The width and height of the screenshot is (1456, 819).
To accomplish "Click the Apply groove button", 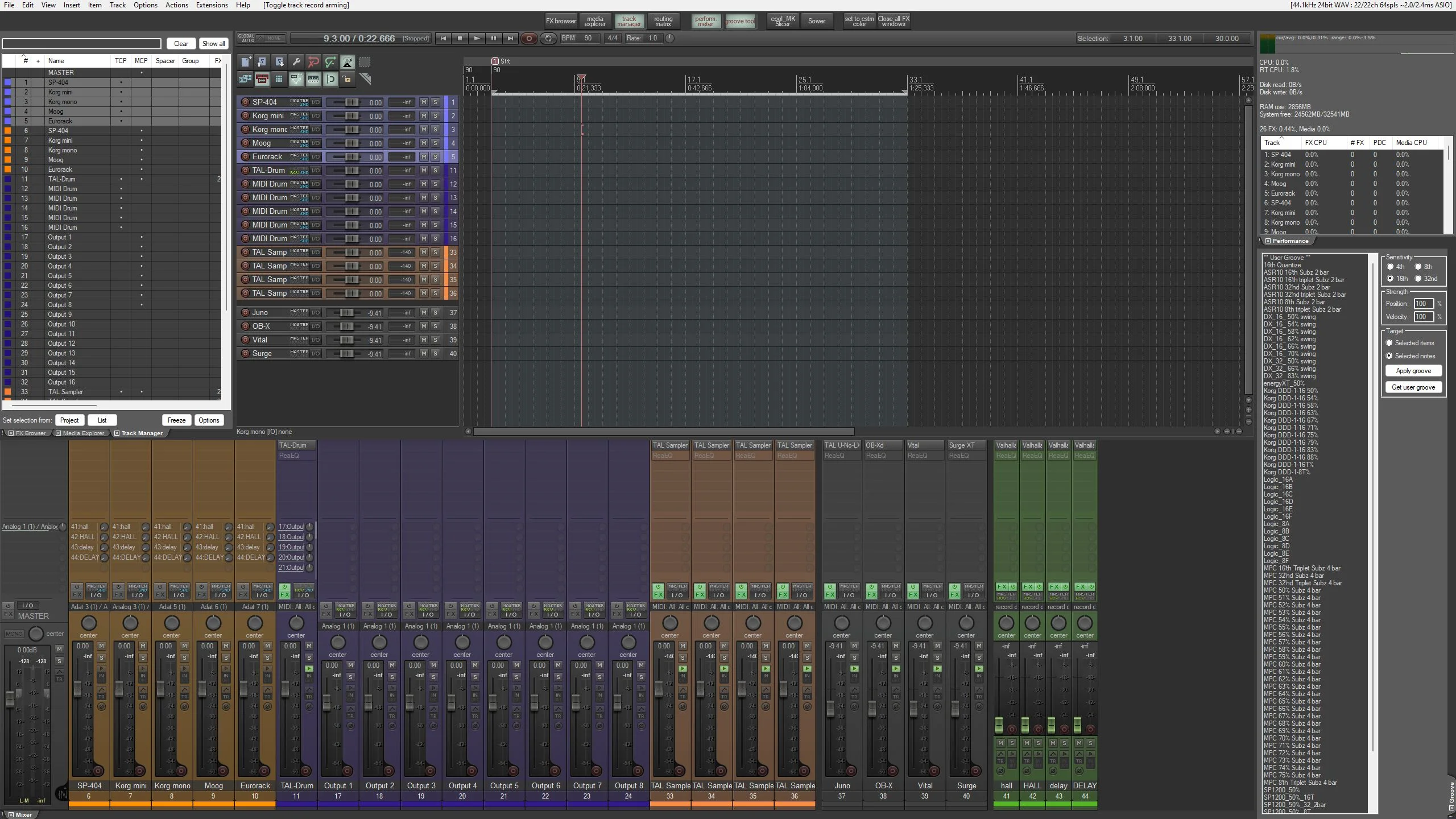I will 1413,371.
